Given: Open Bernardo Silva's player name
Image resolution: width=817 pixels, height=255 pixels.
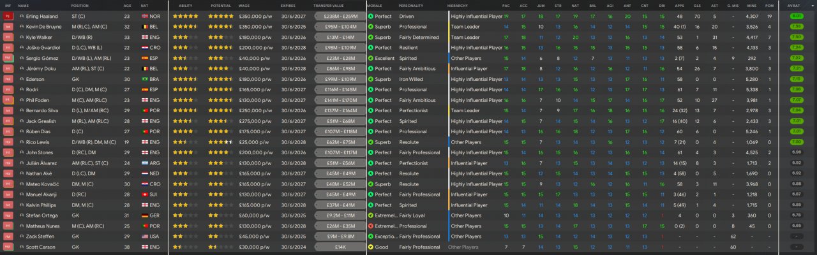Looking at the screenshot, I should pyautogui.click(x=41, y=111).
